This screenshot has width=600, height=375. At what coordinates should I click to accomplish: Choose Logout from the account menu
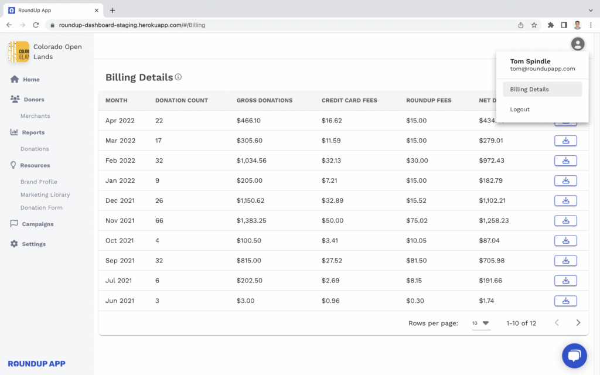tap(520, 110)
